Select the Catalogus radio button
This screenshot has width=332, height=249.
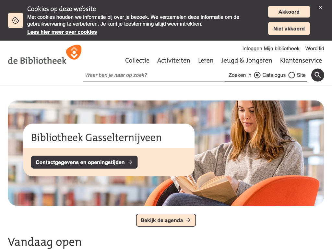[x=257, y=75]
